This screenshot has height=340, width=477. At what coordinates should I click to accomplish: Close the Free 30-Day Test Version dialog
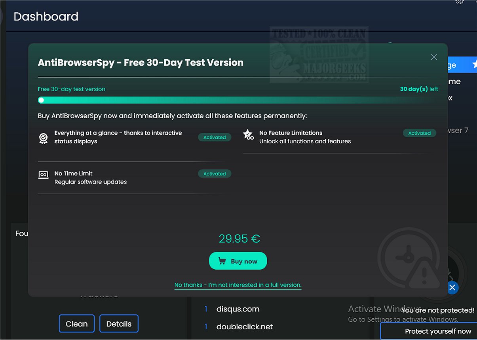[x=434, y=57]
